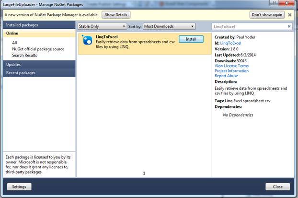The height and width of the screenshot is (198, 298).
Task: Click the update available message text
Action: pos(52,15)
